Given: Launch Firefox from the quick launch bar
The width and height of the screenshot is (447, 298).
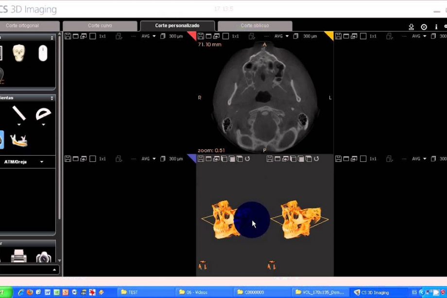Looking at the screenshot, I should [x=30, y=292].
